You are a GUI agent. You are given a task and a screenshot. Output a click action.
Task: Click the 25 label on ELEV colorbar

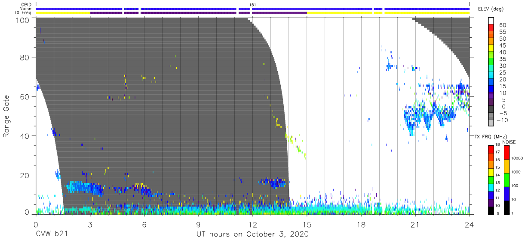[x=503, y=72]
